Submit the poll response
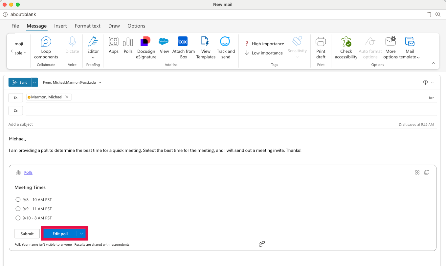Image resolution: width=446 pixels, height=266 pixels. [x=27, y=234]
